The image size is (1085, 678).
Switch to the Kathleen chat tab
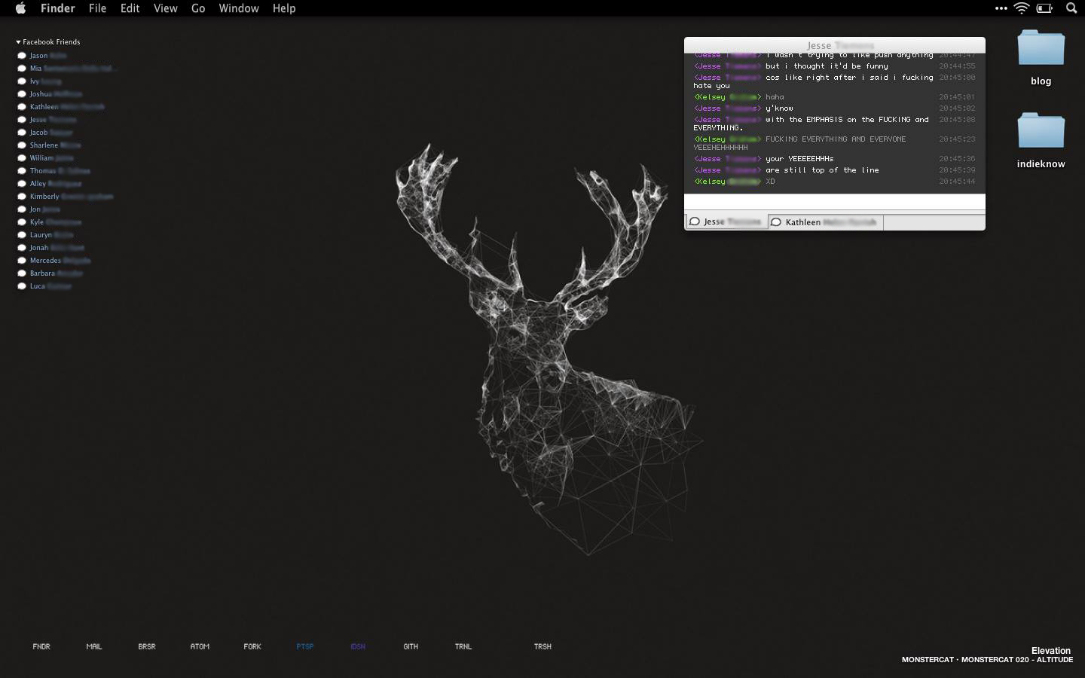click(825, 222)
